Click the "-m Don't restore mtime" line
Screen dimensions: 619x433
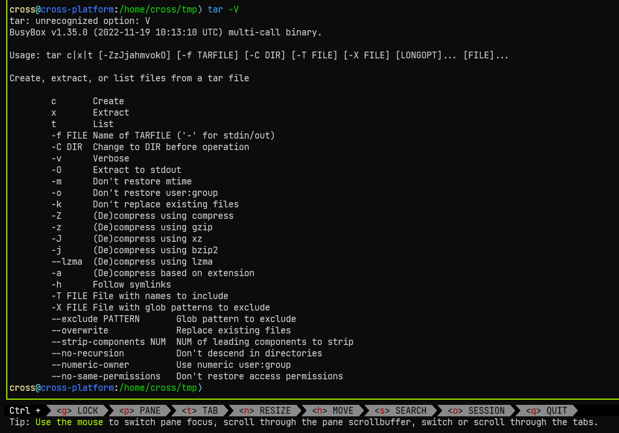click(122, 181)
